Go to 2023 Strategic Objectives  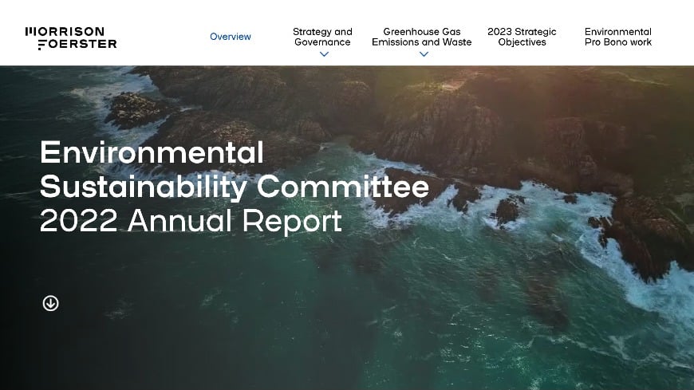click(522, 37)
